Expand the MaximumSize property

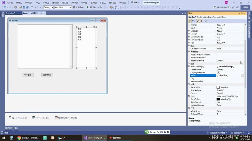tap(189, 37)
